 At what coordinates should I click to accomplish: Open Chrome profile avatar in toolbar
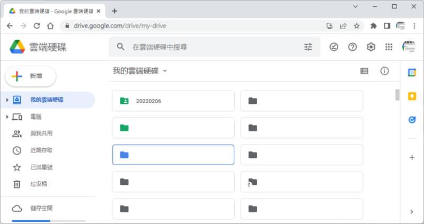click(x=401, y=26)
